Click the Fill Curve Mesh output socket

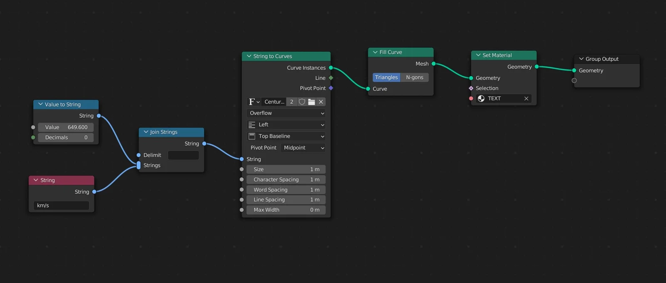pyautogui.click(x=434, y=64)
